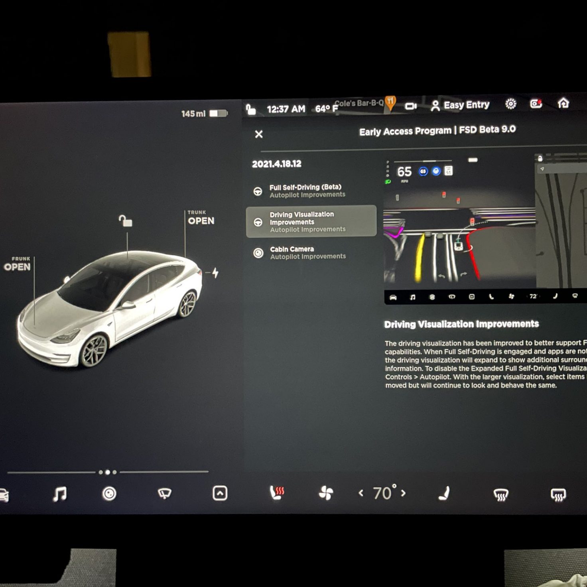The height and width of the screenshot is (587, 587).
Task: Open HomeLink house icon
Action: coord(563,103)
